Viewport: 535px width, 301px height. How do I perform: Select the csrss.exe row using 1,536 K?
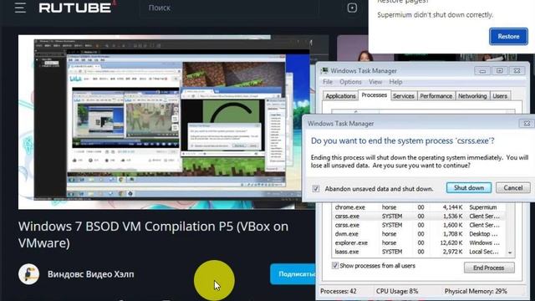[418, 216]
